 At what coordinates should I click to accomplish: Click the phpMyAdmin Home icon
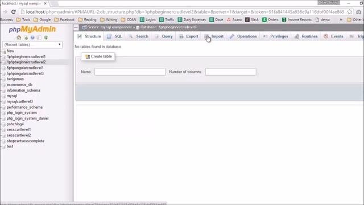pos(19,38)
